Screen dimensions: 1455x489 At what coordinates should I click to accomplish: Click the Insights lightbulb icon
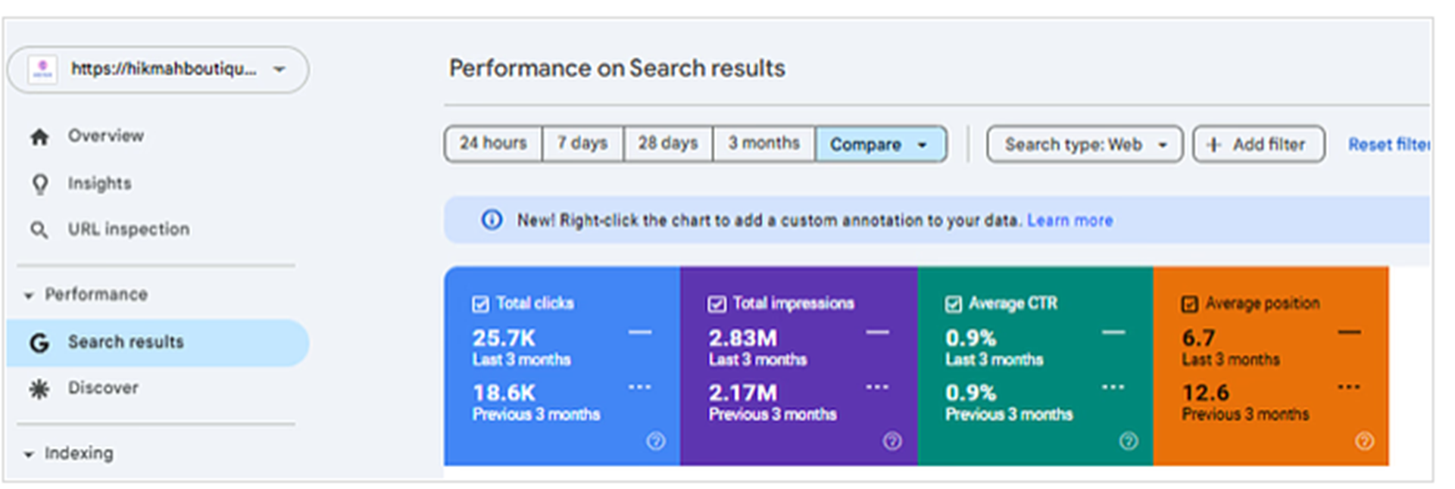39,184
